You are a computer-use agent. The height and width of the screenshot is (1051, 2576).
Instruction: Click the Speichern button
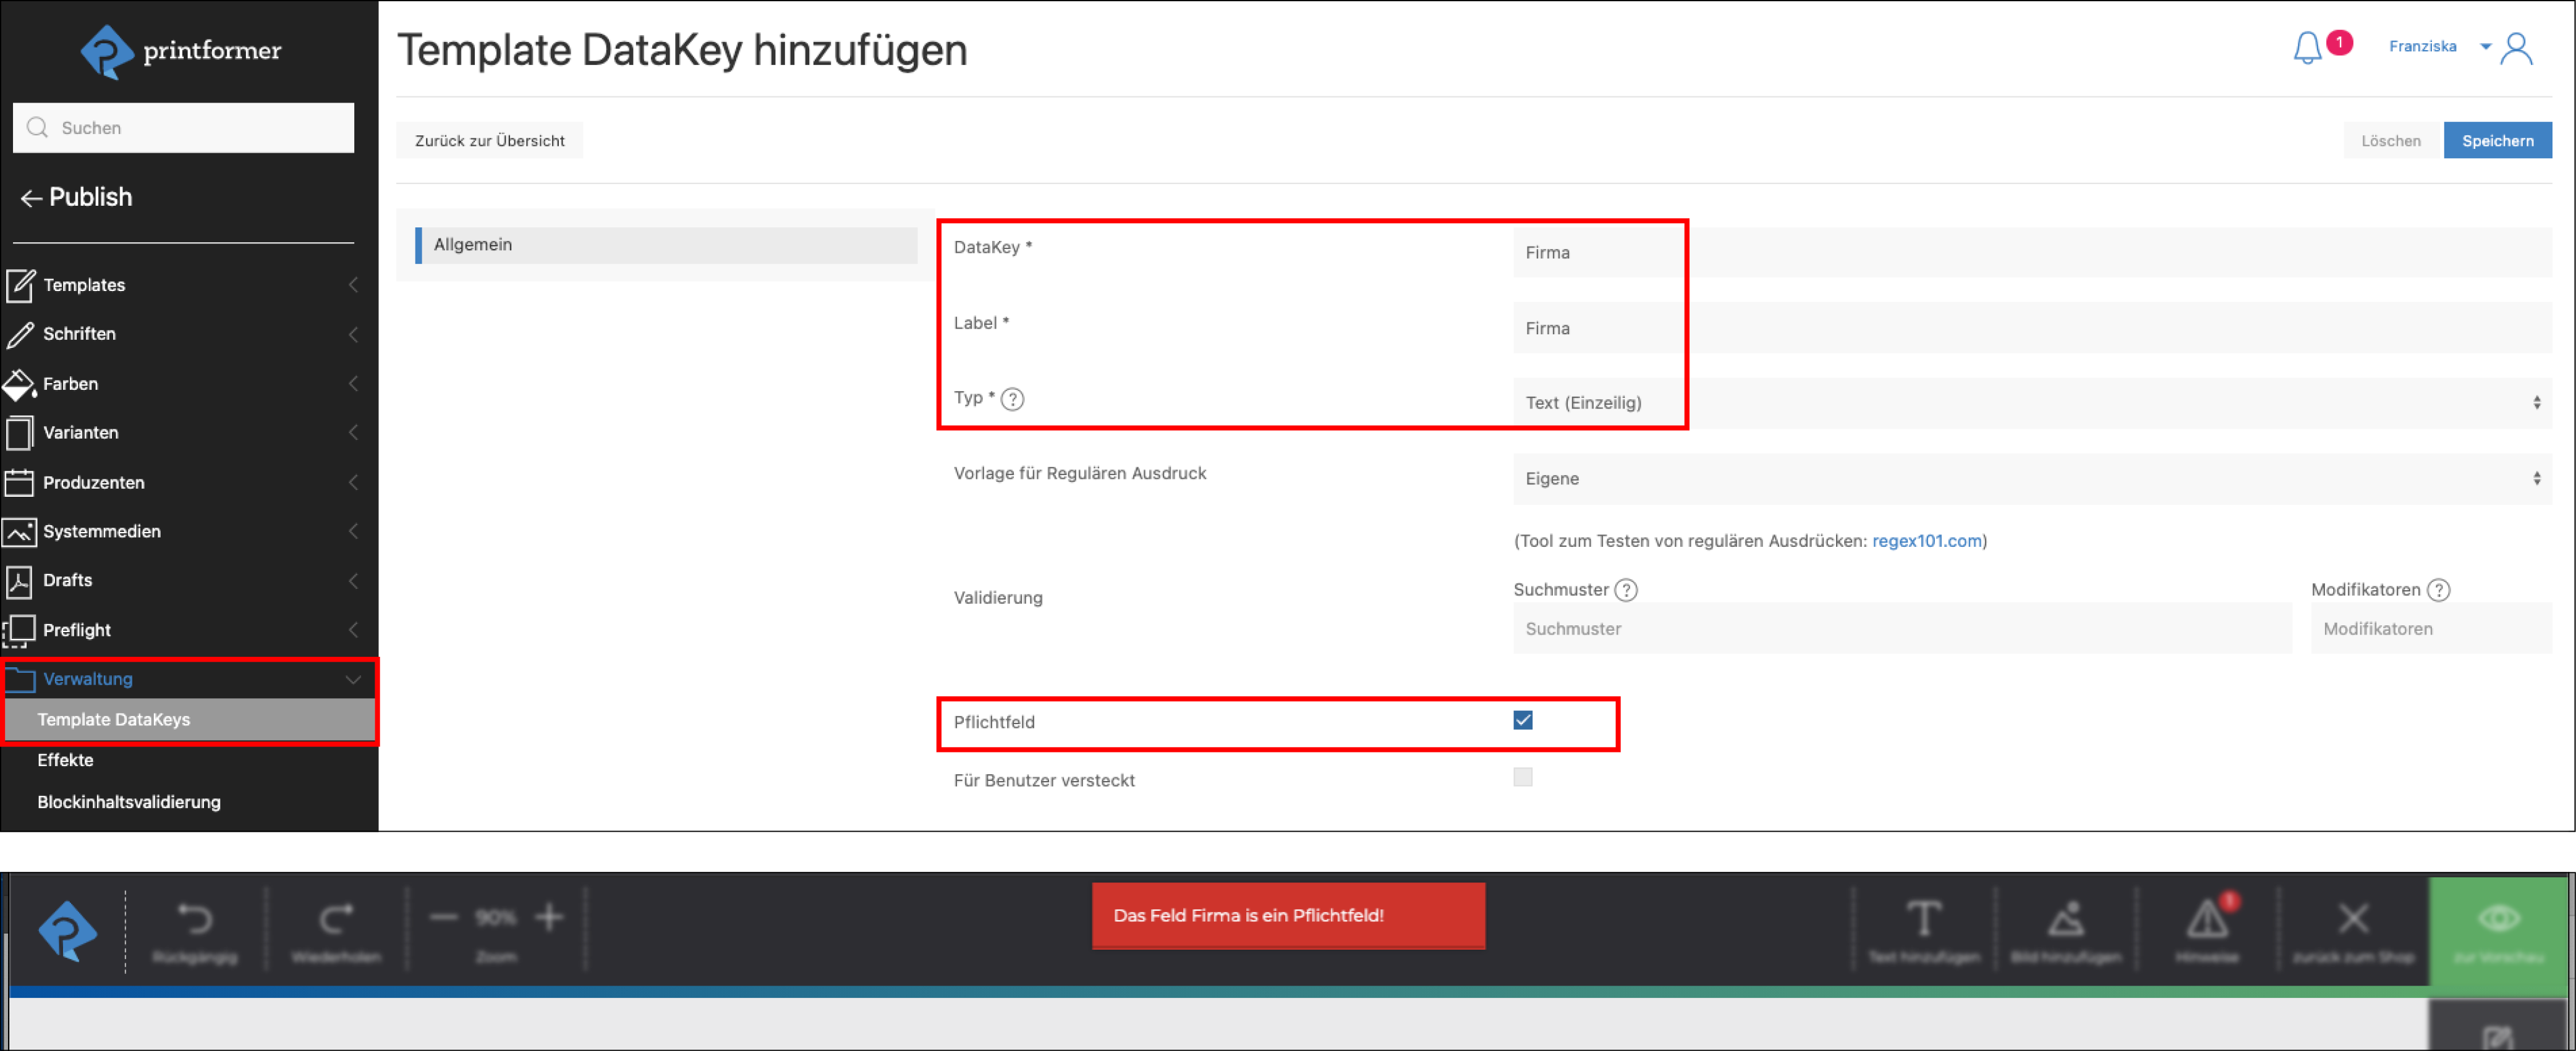coord(2496,141)
